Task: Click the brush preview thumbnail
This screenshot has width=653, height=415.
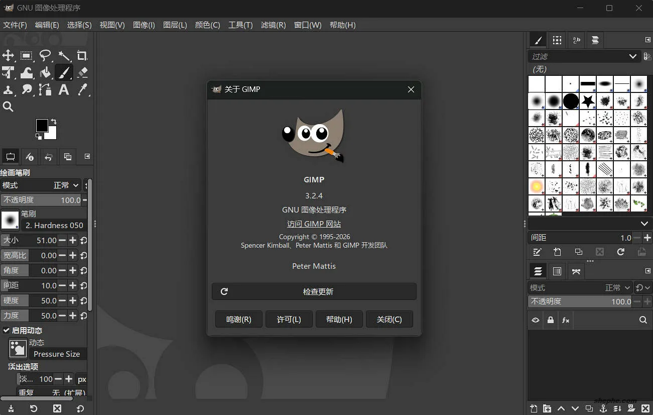Action: click(x=10, y=220)
